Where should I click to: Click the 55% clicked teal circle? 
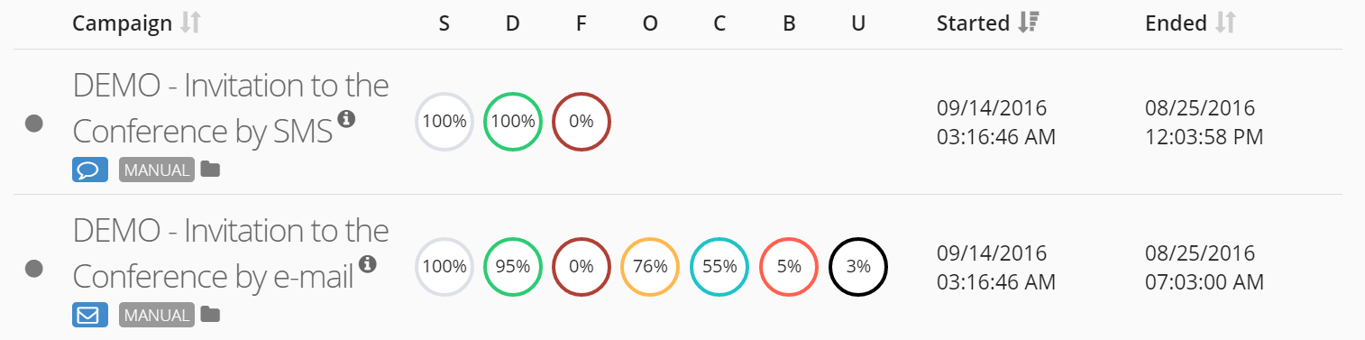719,267
